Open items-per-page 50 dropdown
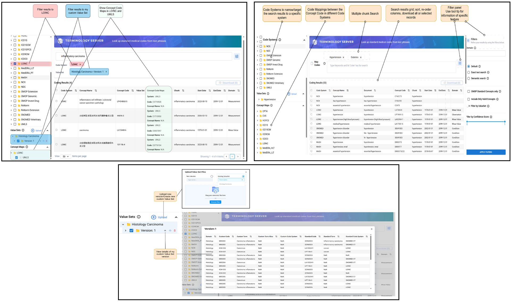 66,156
